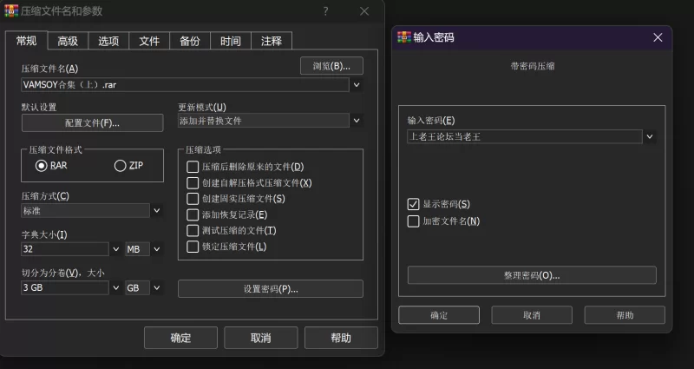Viewport: 694px width, 369px height.
Task: Check 添加恢复记录(E)
Action: [193, 214]
